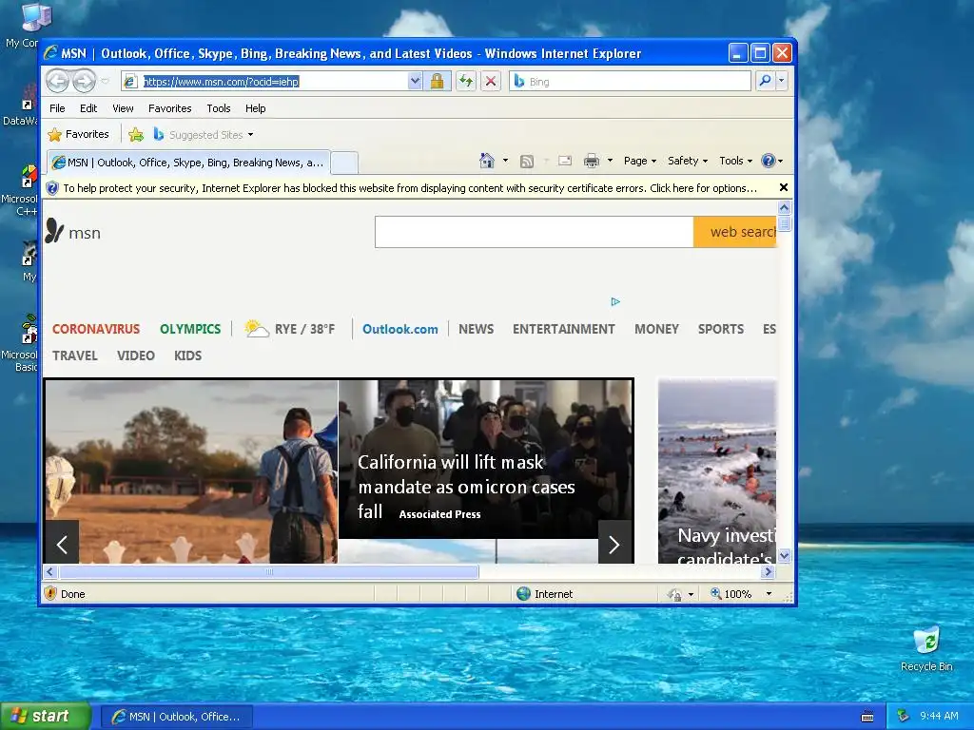Viewport: 974px width, 730px height.
Task: Show previous slide in news carousel
Action: [x=62, y=545]
